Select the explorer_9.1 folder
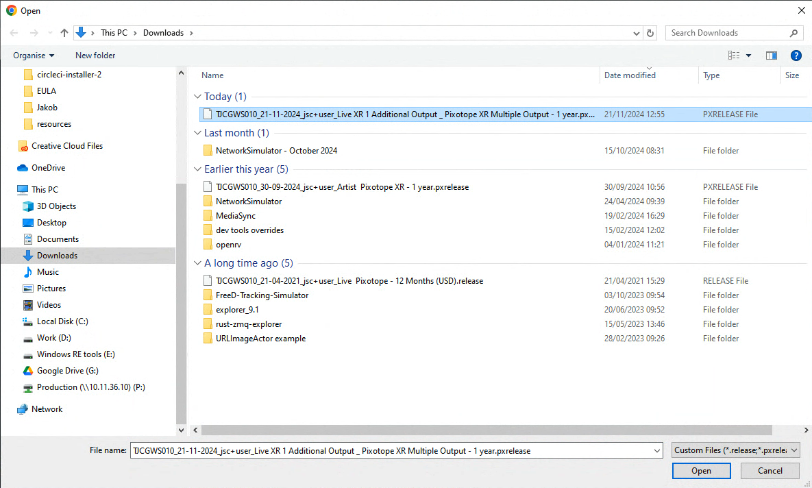Screen dimensions: 812x488 [x=237, y=310]
